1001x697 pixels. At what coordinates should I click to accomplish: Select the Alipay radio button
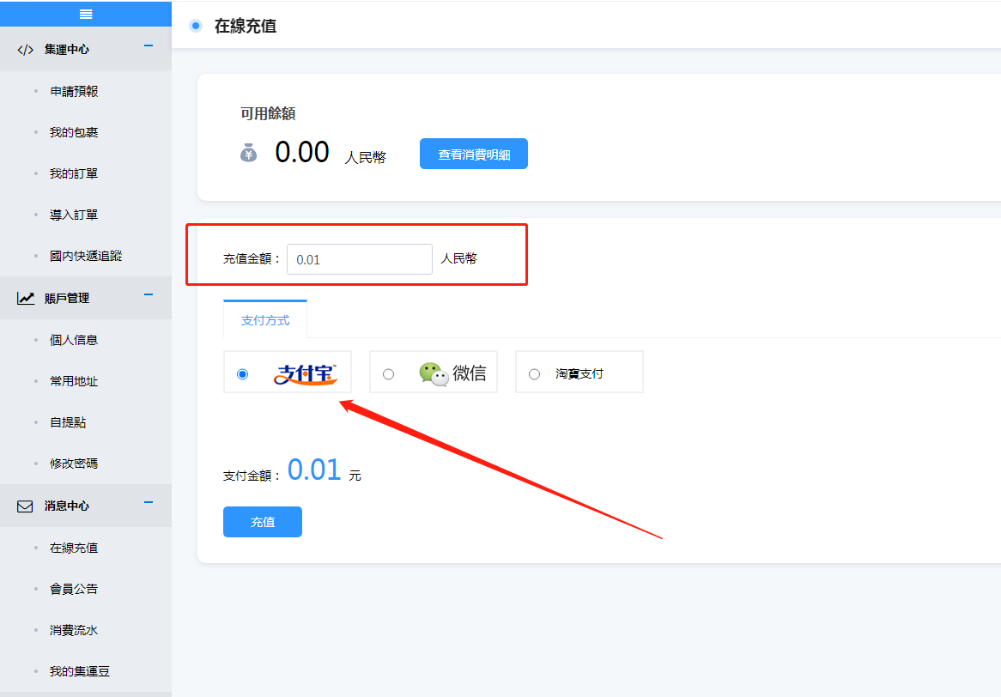[243, 374]
